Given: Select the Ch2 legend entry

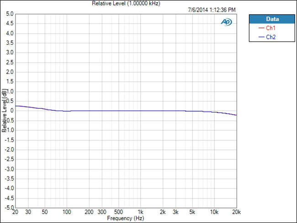Looking at the screenshot, I should tap(271, 37).
